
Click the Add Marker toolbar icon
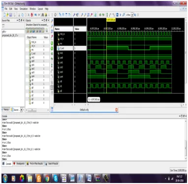pyautogui.click(x=107, y=15)
